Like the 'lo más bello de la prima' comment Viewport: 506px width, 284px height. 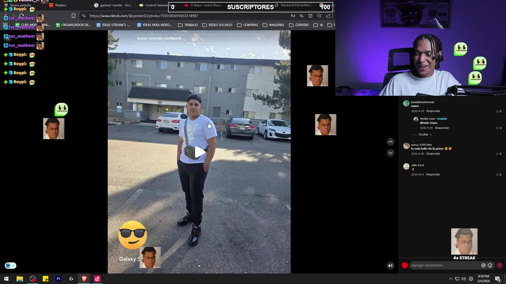tap(497, 154)
